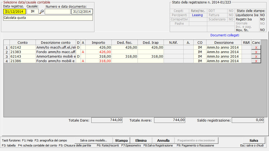
Task: Remove row 4 via Canc X
Action: pos(256,61)
